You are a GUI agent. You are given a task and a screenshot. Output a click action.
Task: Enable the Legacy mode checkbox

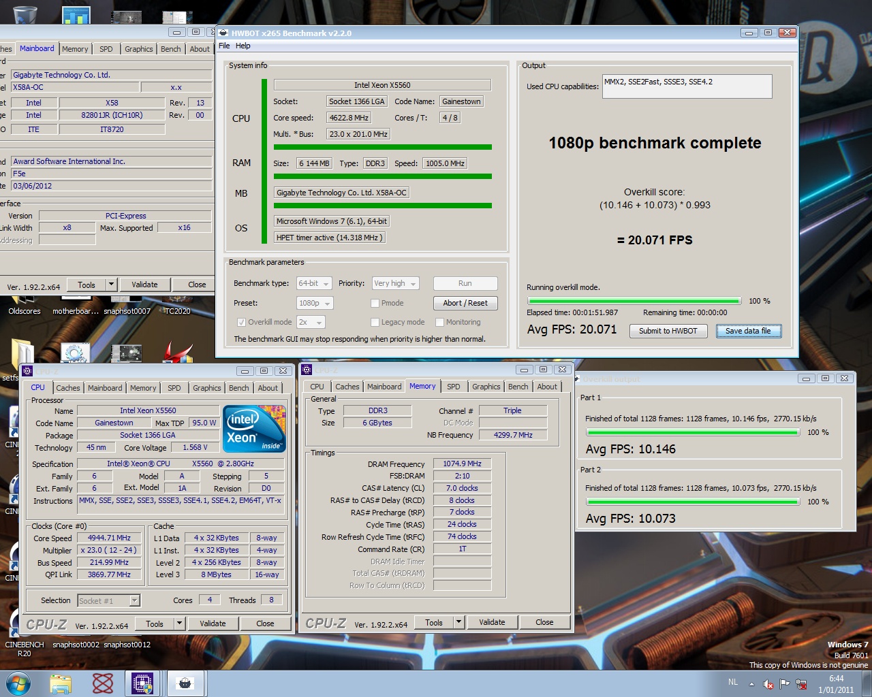pos(375,323)
